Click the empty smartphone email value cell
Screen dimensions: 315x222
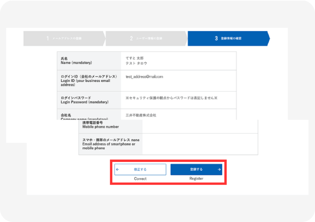click(200, 144)
